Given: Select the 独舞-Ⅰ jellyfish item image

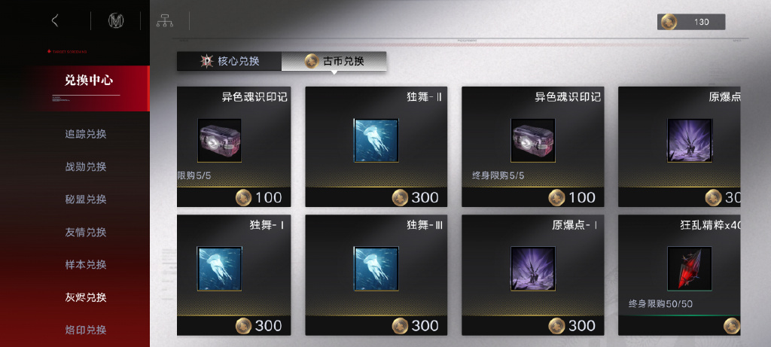Looking at the screenshot, I should [x=219, y=269].
